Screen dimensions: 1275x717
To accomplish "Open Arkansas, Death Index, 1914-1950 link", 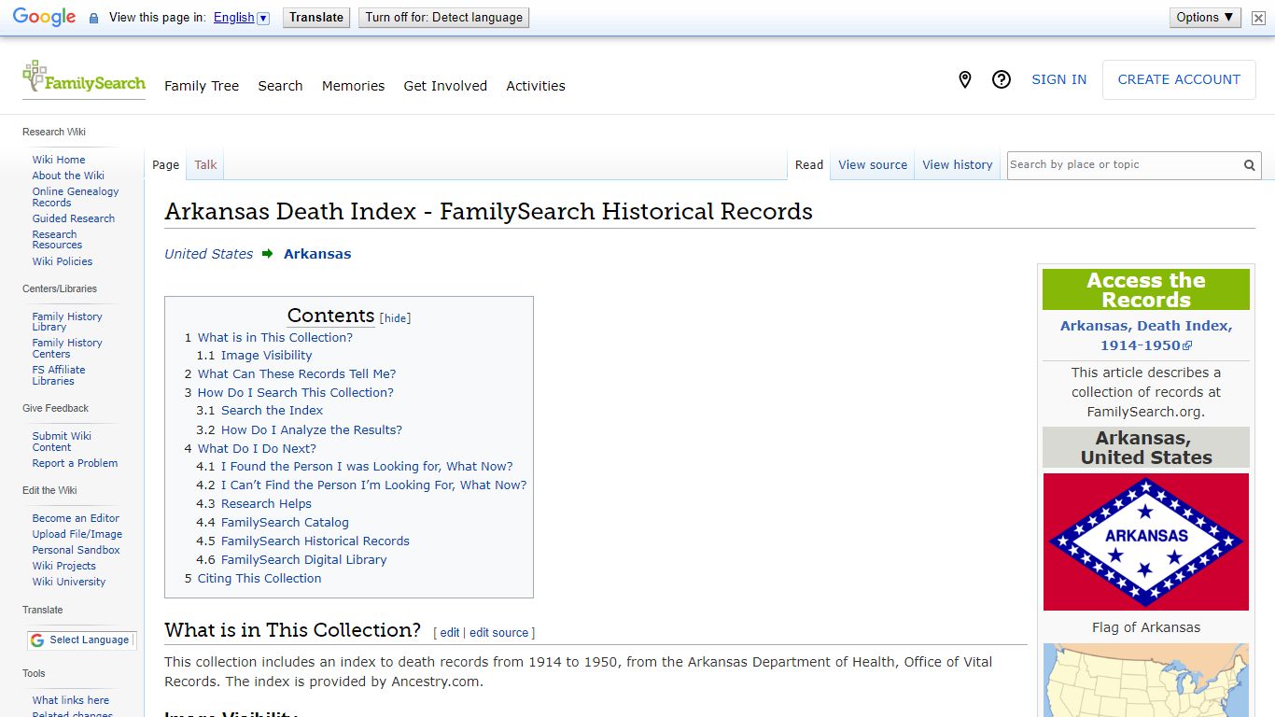I will tap(1145, 335).
